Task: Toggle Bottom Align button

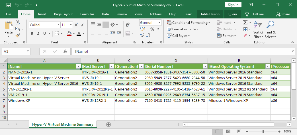Action: tap(106, 25)
